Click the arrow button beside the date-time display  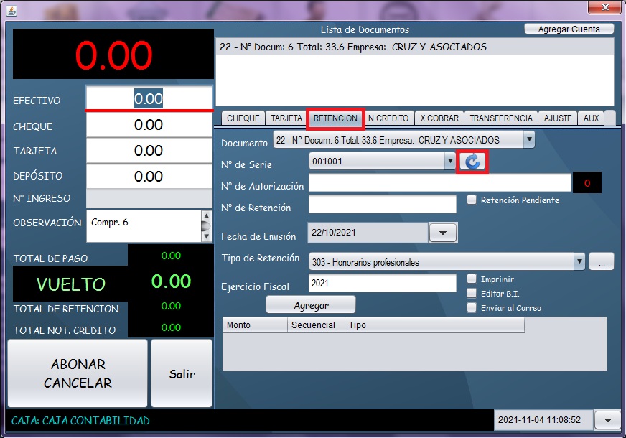coord(607,420)
